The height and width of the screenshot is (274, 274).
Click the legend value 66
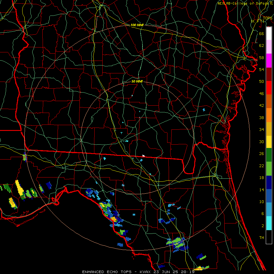click(x=262, y=33)
